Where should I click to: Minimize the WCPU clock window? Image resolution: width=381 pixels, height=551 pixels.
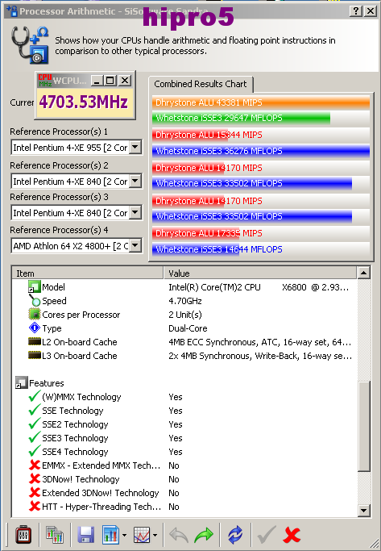[x=97, y=81]
